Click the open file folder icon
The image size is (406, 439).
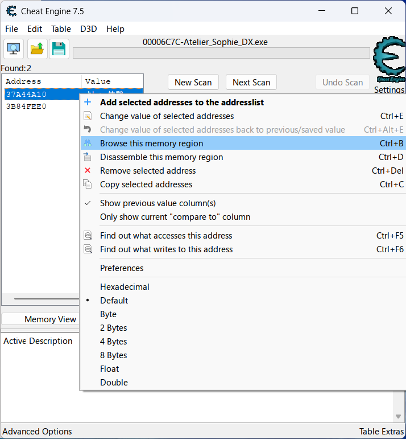pos(37,49)
